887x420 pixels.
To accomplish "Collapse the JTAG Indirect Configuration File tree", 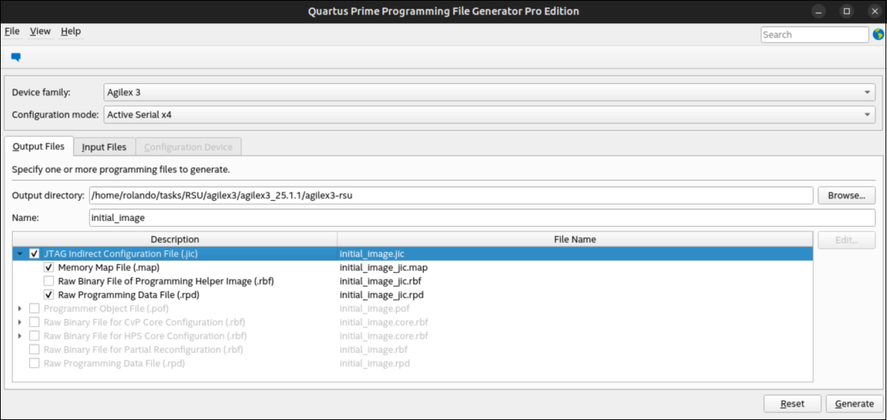I will click(x=20, y=253).
